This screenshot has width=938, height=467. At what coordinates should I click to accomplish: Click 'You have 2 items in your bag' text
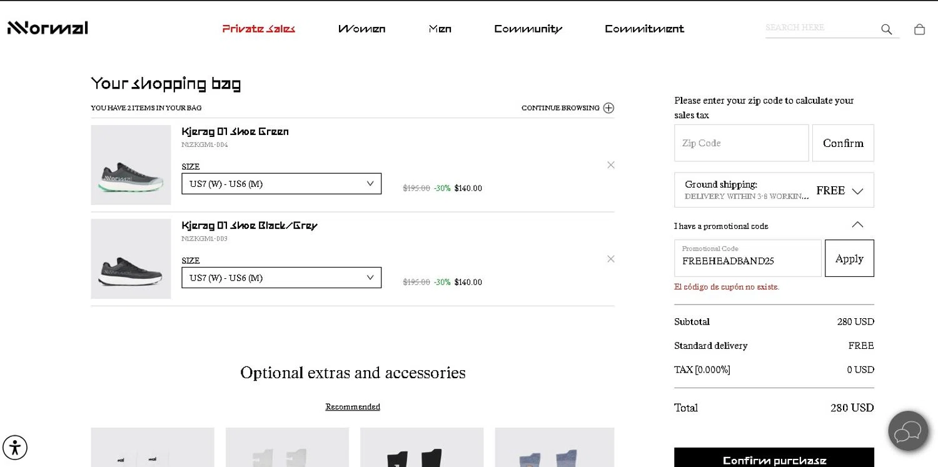point(146,108)
